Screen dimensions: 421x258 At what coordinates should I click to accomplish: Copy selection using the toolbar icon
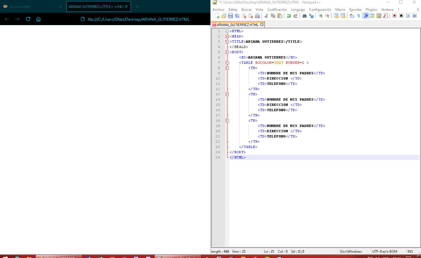tap(273, 16)
